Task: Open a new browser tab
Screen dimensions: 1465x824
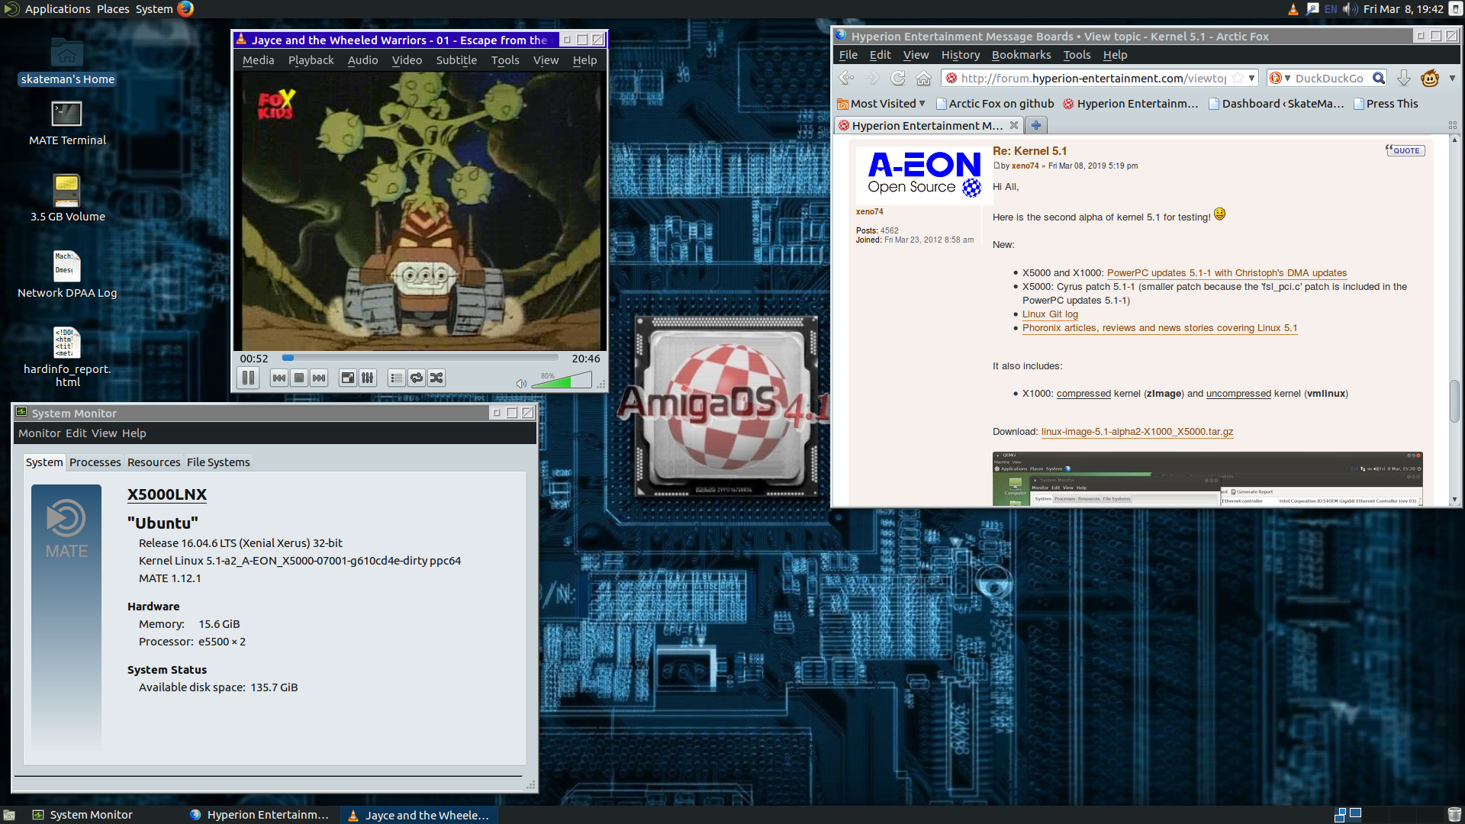Action: coord(1036,125)
